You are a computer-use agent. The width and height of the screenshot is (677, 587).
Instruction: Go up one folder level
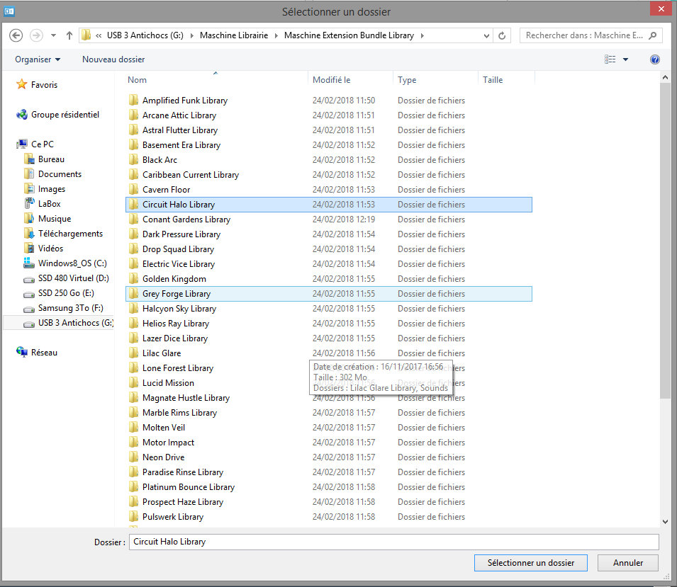click(x=69, y=35)
